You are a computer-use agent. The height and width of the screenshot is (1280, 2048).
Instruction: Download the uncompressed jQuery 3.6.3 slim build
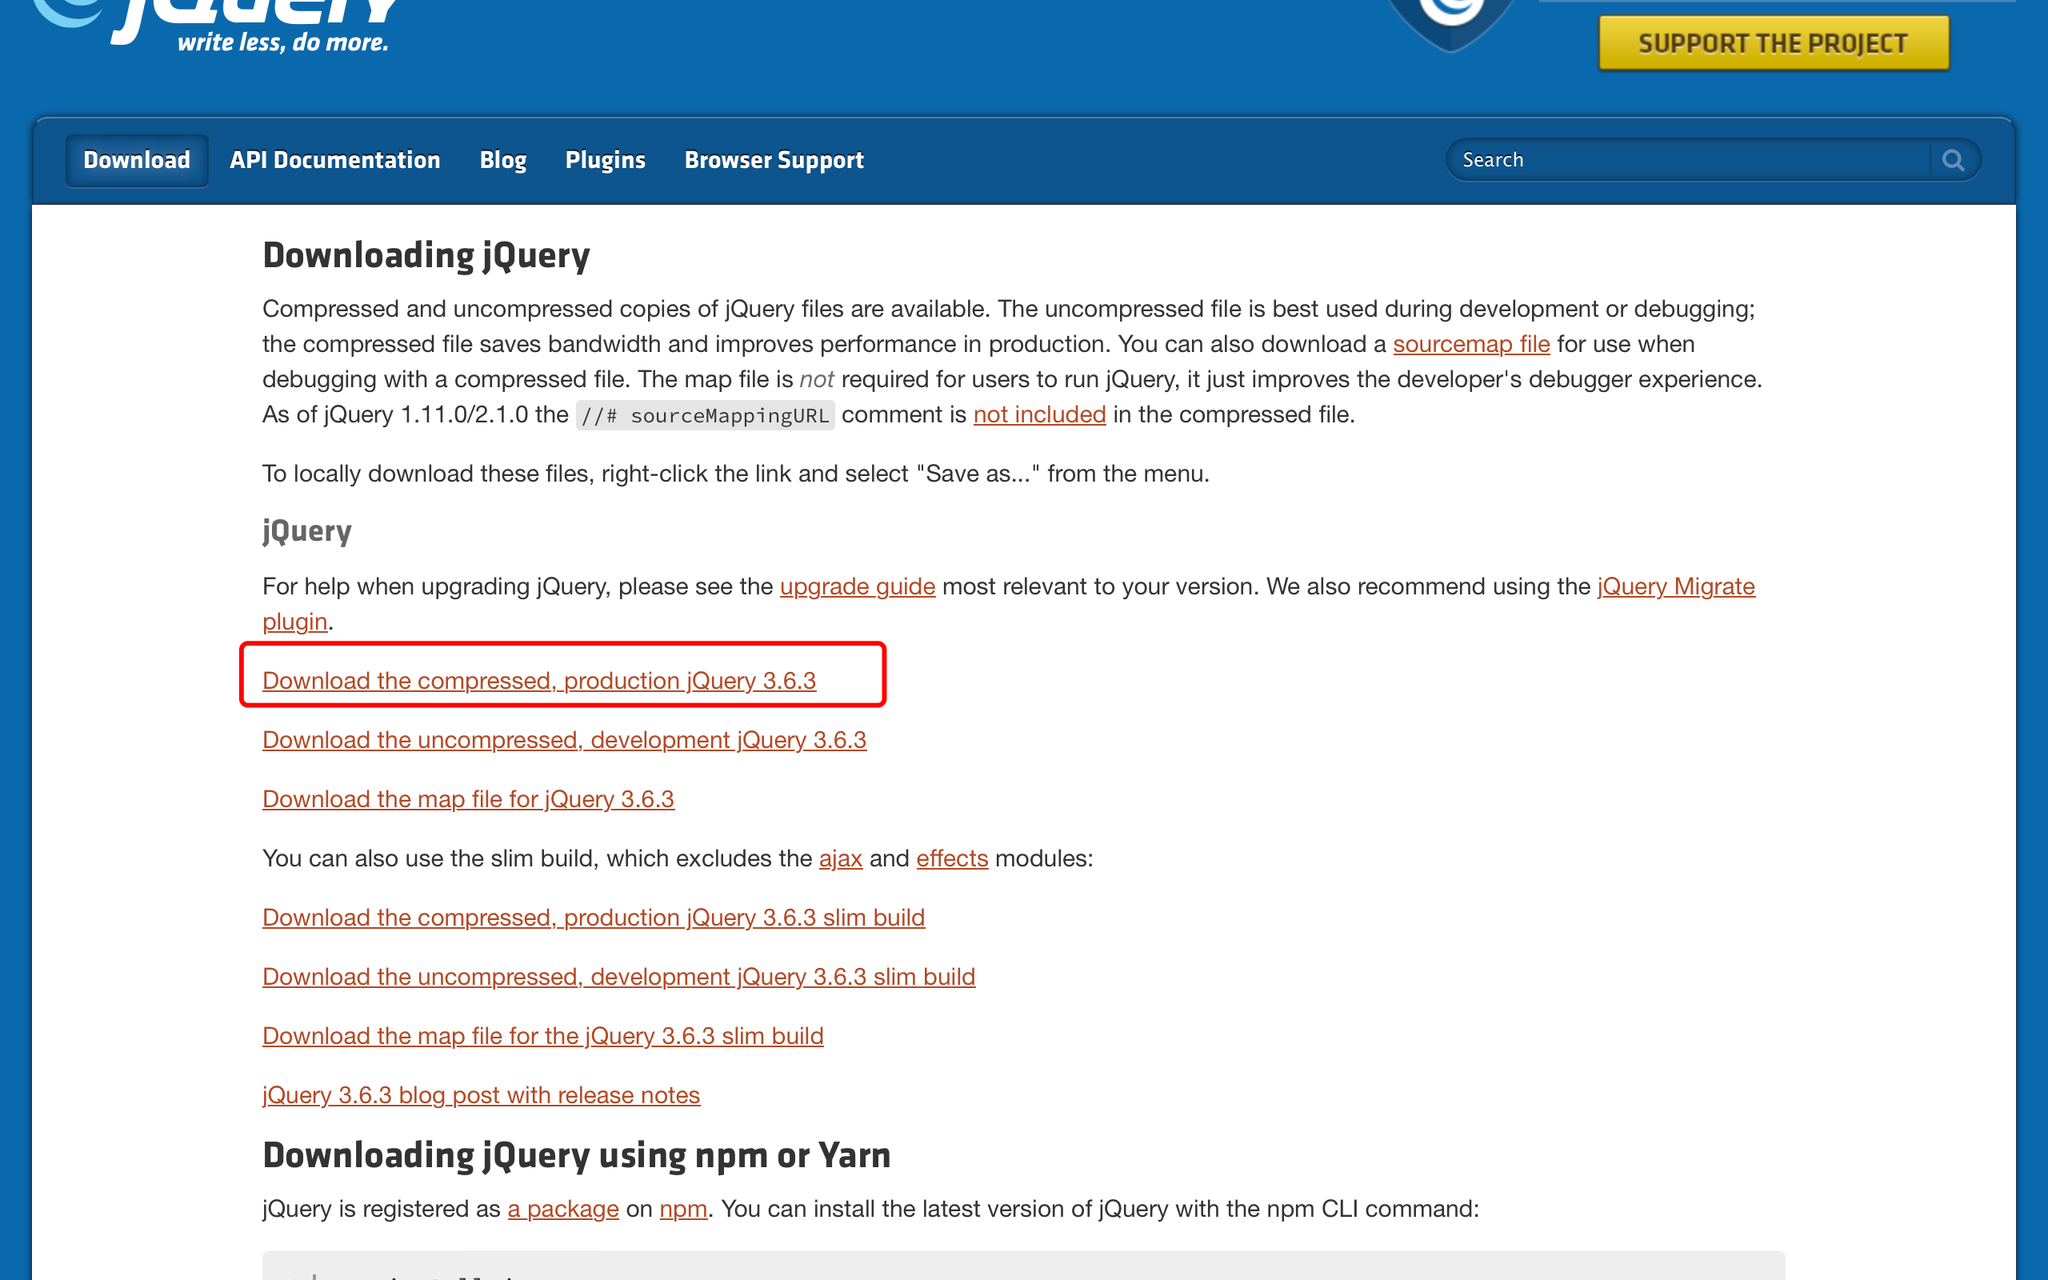(618, 976)
